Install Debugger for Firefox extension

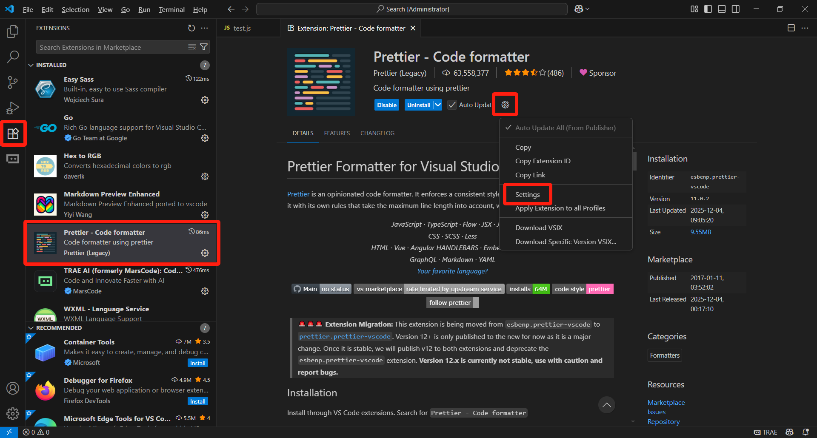(x=198, y=401)
